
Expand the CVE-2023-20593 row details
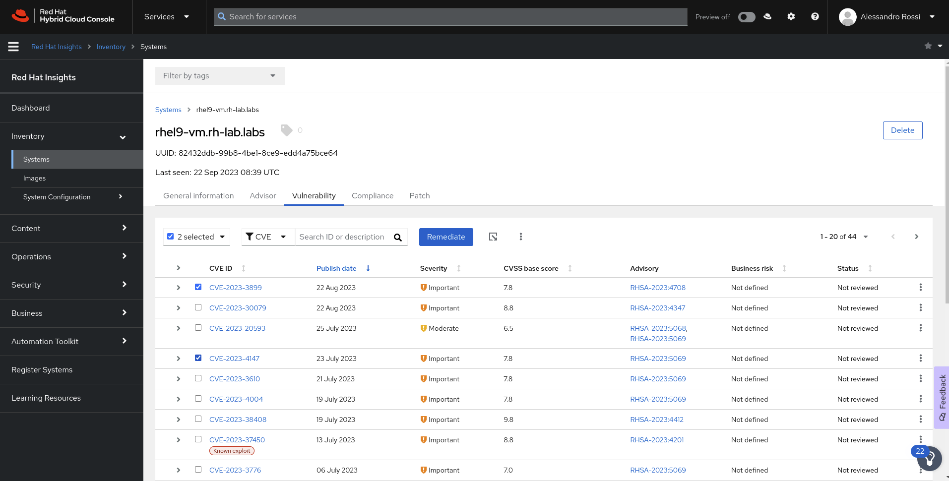click(179, 328)
